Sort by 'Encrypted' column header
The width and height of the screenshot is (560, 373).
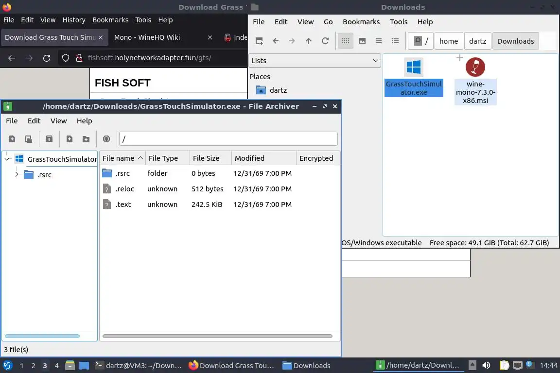pos(317,158)
